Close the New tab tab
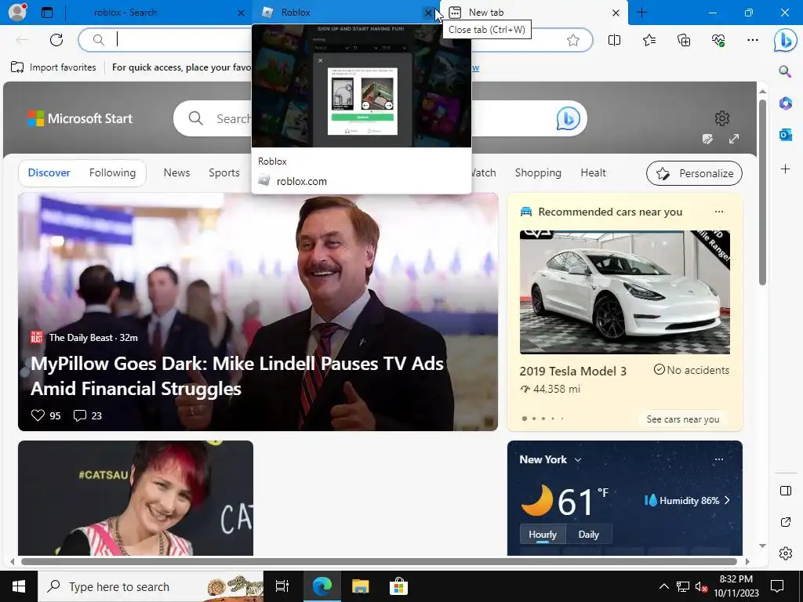 pyautogui.click(x=616, y=13)
